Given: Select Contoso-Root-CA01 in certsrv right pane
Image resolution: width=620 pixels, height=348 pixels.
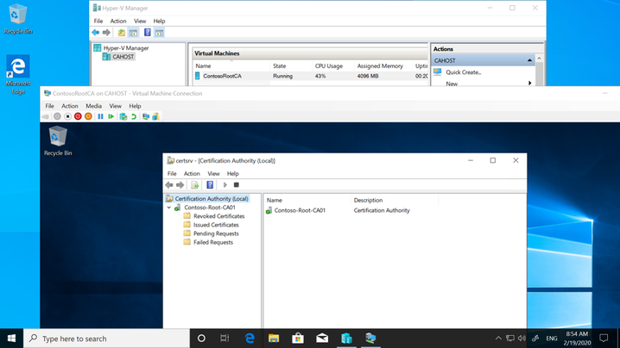Looking at the screenshot, I should point(300,211).
